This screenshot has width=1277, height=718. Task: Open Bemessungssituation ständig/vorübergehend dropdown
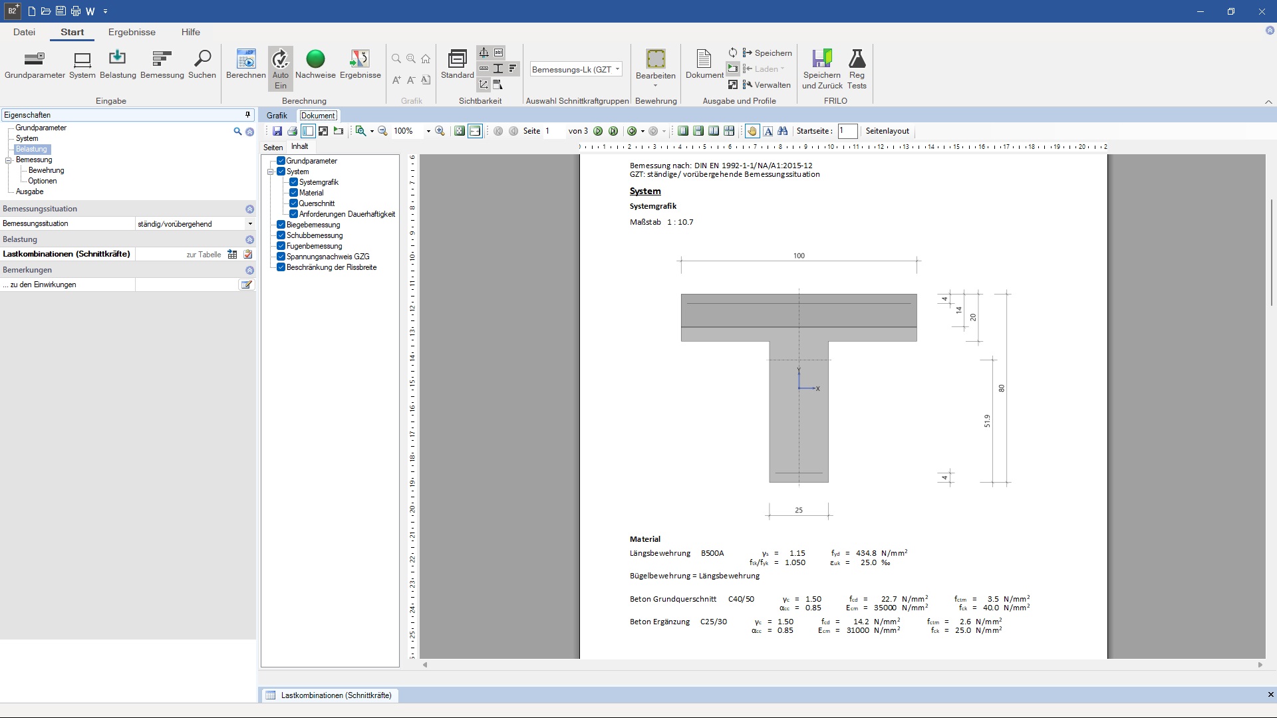[250, 224]
